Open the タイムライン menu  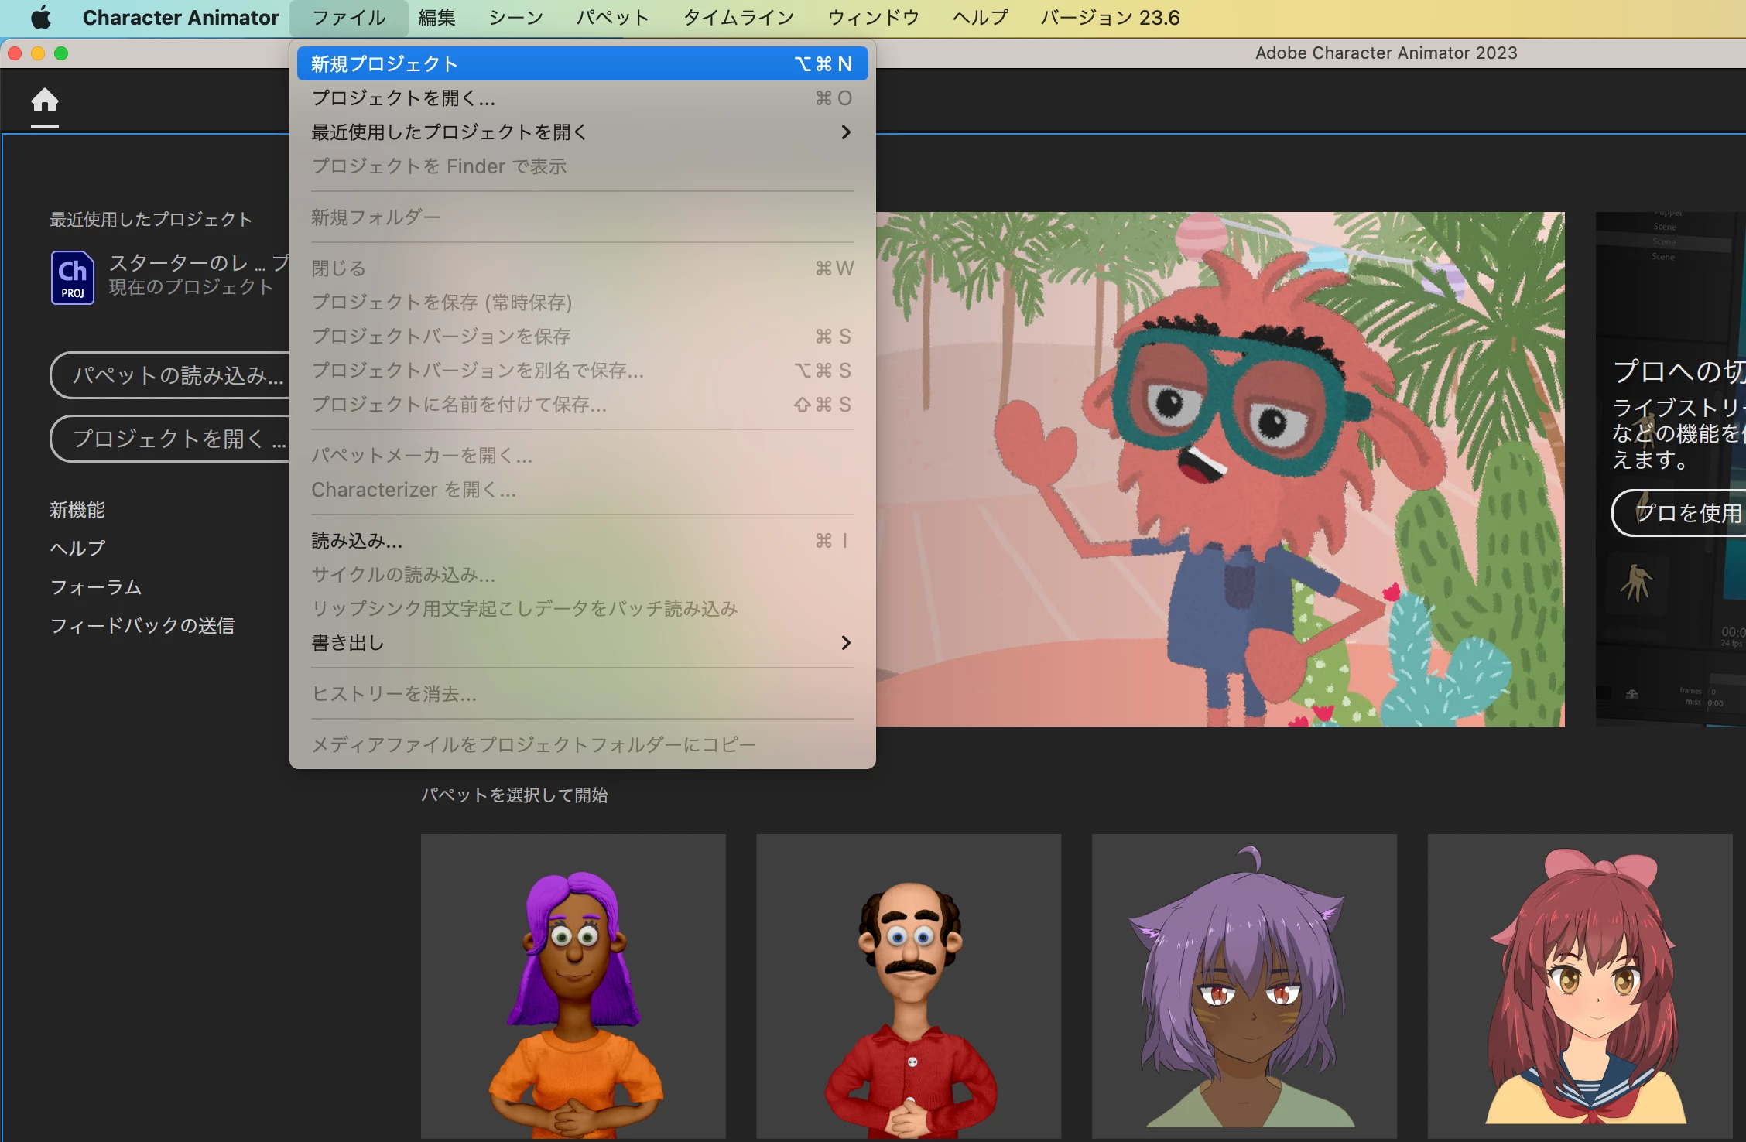click(738, 17)
